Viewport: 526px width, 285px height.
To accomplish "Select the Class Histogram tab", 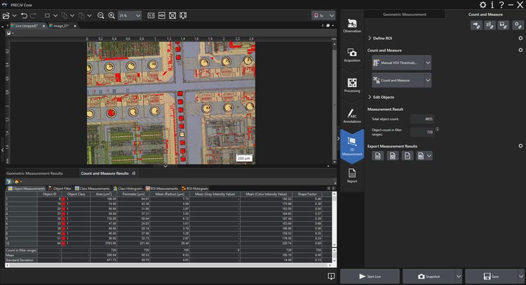I will pyautogui.click(x=128, y=188).
